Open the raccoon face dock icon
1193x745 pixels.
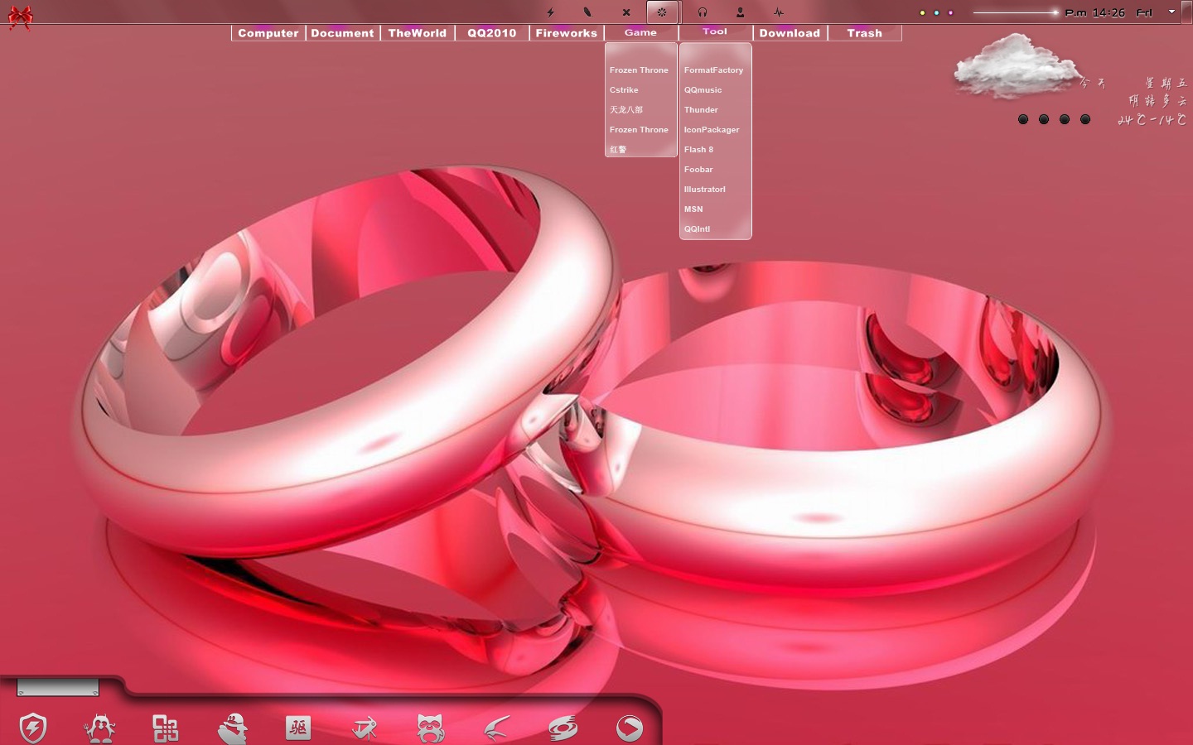pos(431,728)
